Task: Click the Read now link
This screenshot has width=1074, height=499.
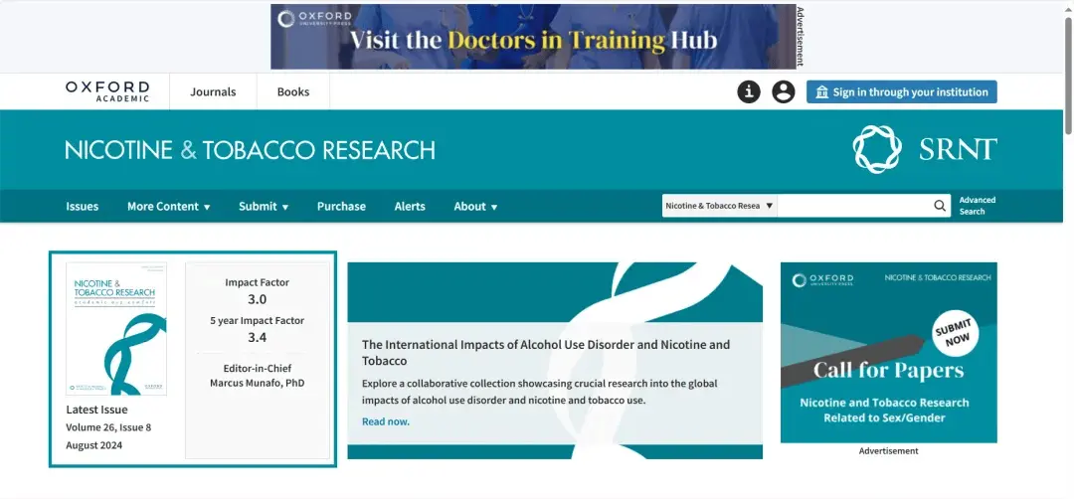Action: (x=386, y=421)
